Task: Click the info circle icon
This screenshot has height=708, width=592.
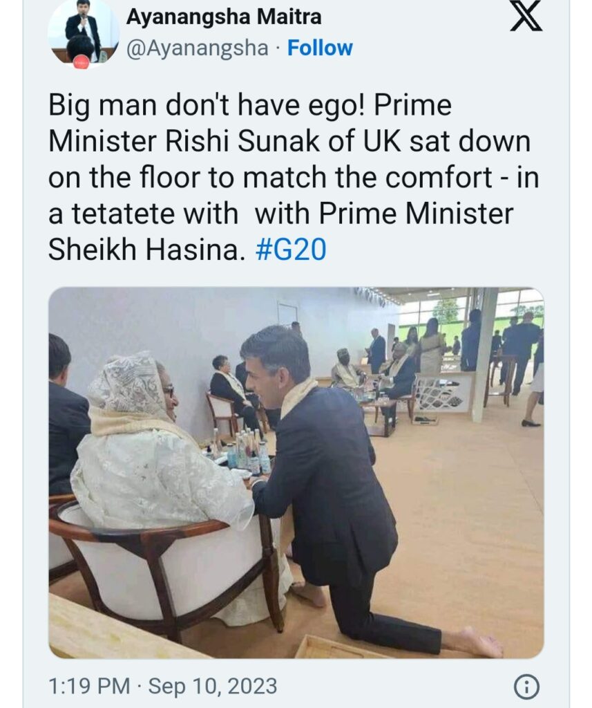Action: 526,687
